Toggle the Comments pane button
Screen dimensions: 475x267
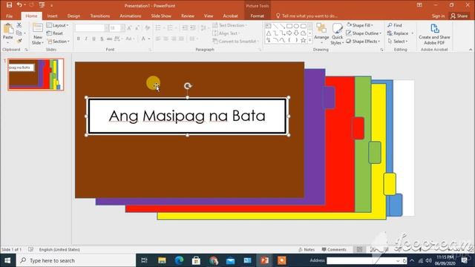334,249
